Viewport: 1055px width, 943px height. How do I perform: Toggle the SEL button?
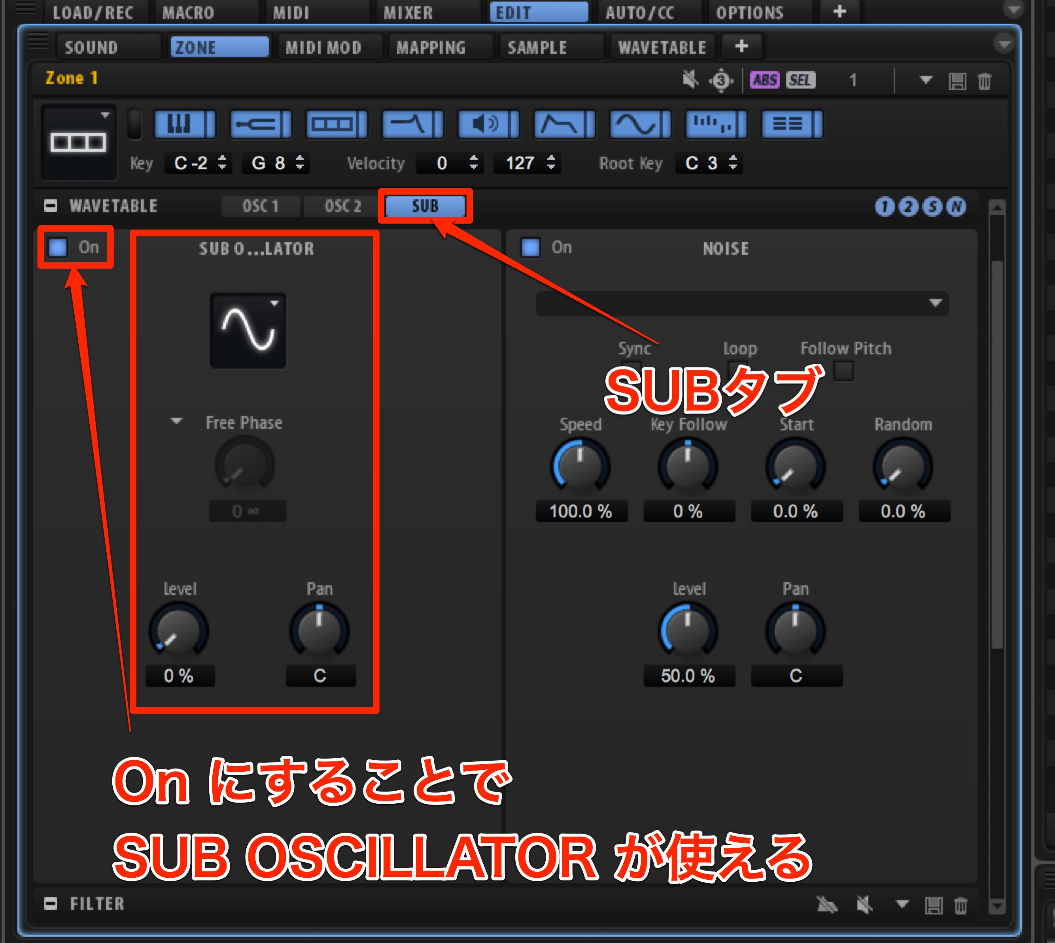tap(801, 80)
